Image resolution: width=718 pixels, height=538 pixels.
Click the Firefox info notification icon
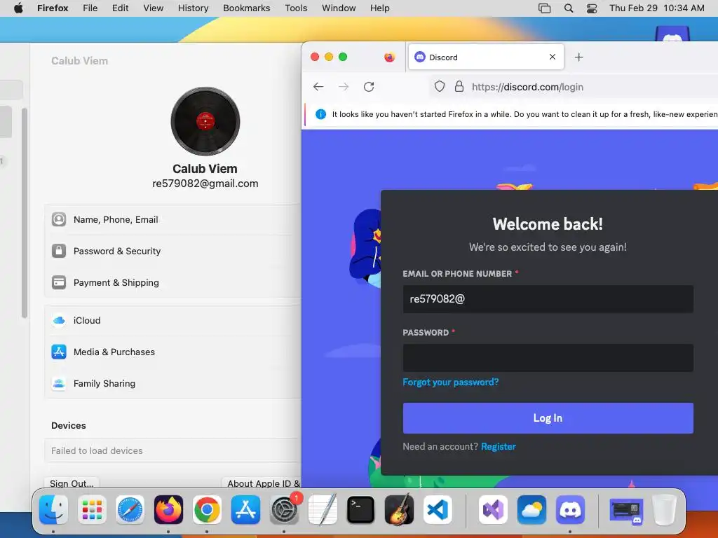(x=321, y=114)
